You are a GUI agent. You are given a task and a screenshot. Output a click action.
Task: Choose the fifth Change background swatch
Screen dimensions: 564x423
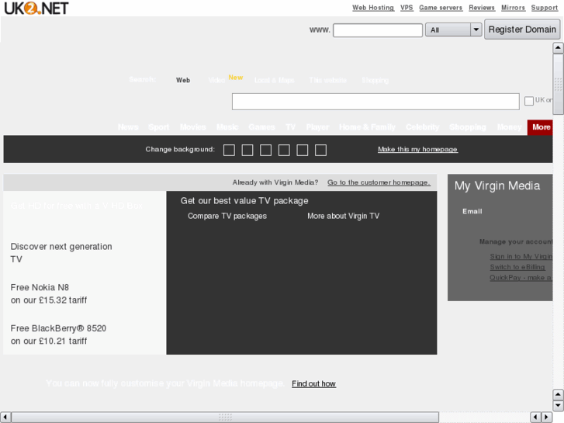[x=302, y=150]
